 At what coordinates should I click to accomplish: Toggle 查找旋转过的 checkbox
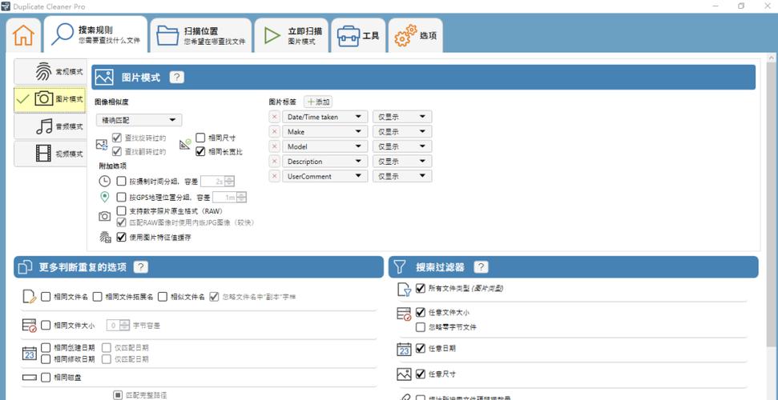point(117,138)
